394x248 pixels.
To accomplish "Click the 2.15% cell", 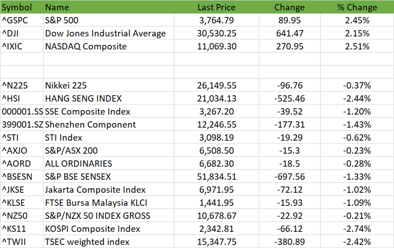I will [357, 33].
